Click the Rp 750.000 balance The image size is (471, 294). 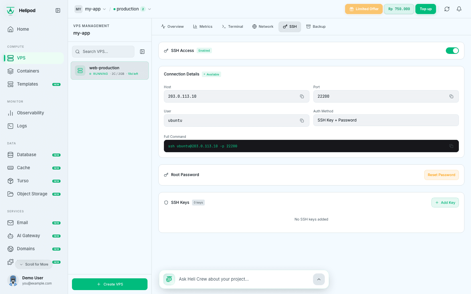(x=399, y=9)
